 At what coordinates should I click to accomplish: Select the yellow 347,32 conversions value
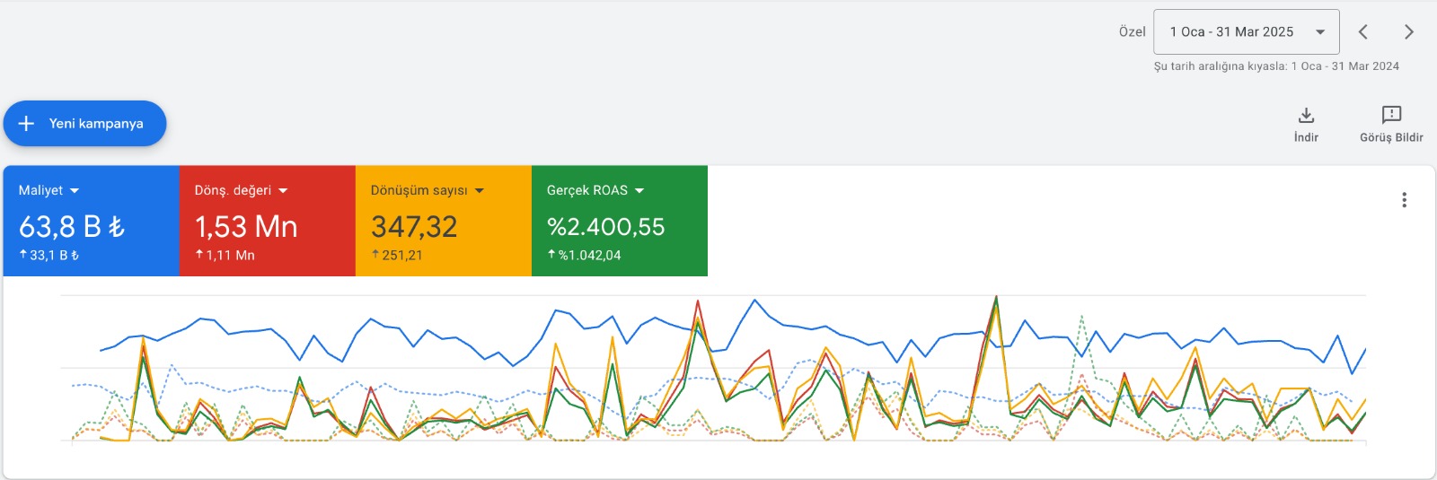tap(414, 227)
